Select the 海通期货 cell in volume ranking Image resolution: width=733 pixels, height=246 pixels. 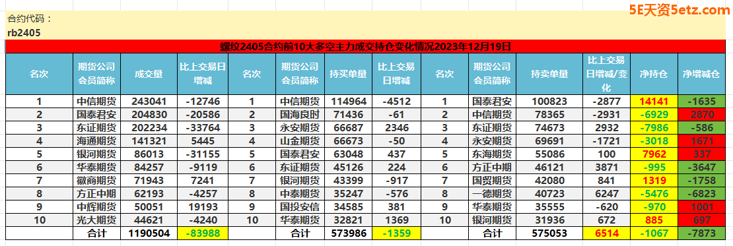97,141
